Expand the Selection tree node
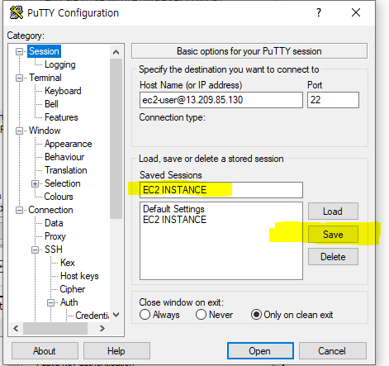This screenshot has width=389, height=366. click(35, 183)
